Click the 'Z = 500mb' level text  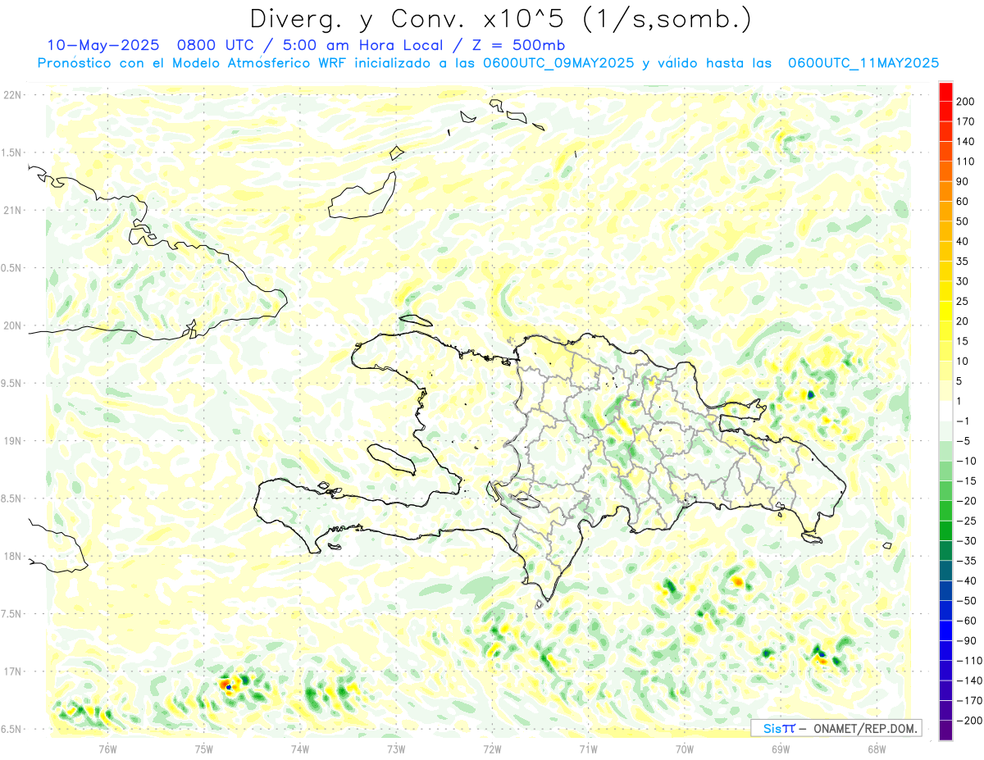click(518, 44)
